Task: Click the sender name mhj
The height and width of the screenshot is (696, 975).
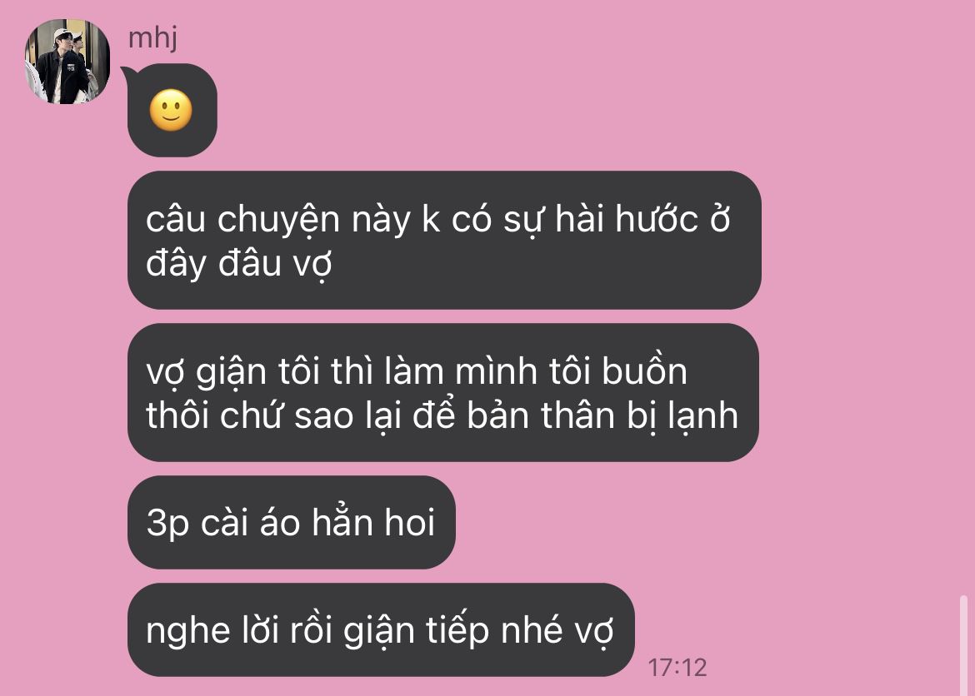Action: 153,38
